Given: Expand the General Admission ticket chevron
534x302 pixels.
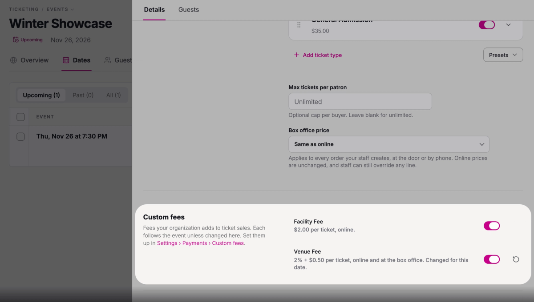Looking at the screenshot, I should (x=508, y=25).
